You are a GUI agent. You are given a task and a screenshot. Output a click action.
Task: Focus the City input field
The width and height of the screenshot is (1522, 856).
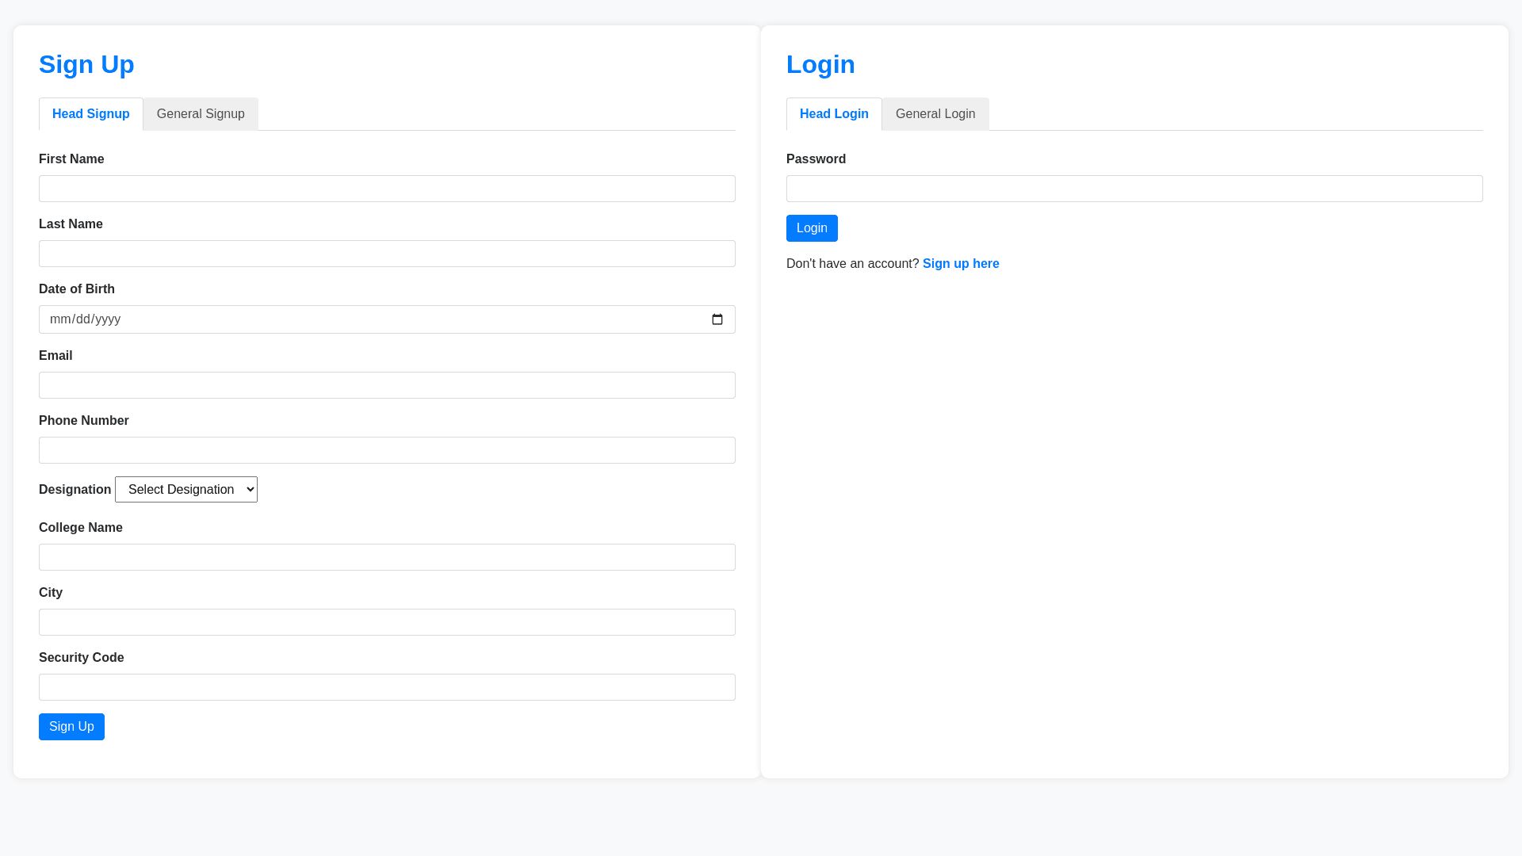(387, 622)
